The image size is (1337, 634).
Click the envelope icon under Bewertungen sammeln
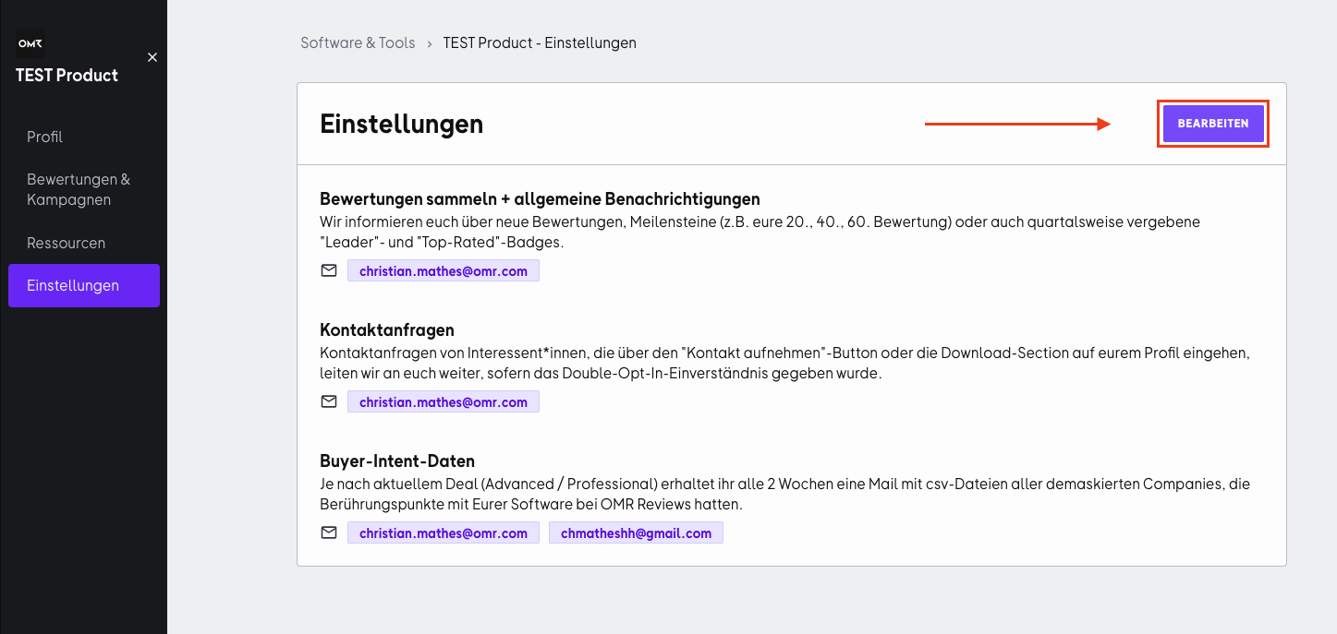coord(328,271)
